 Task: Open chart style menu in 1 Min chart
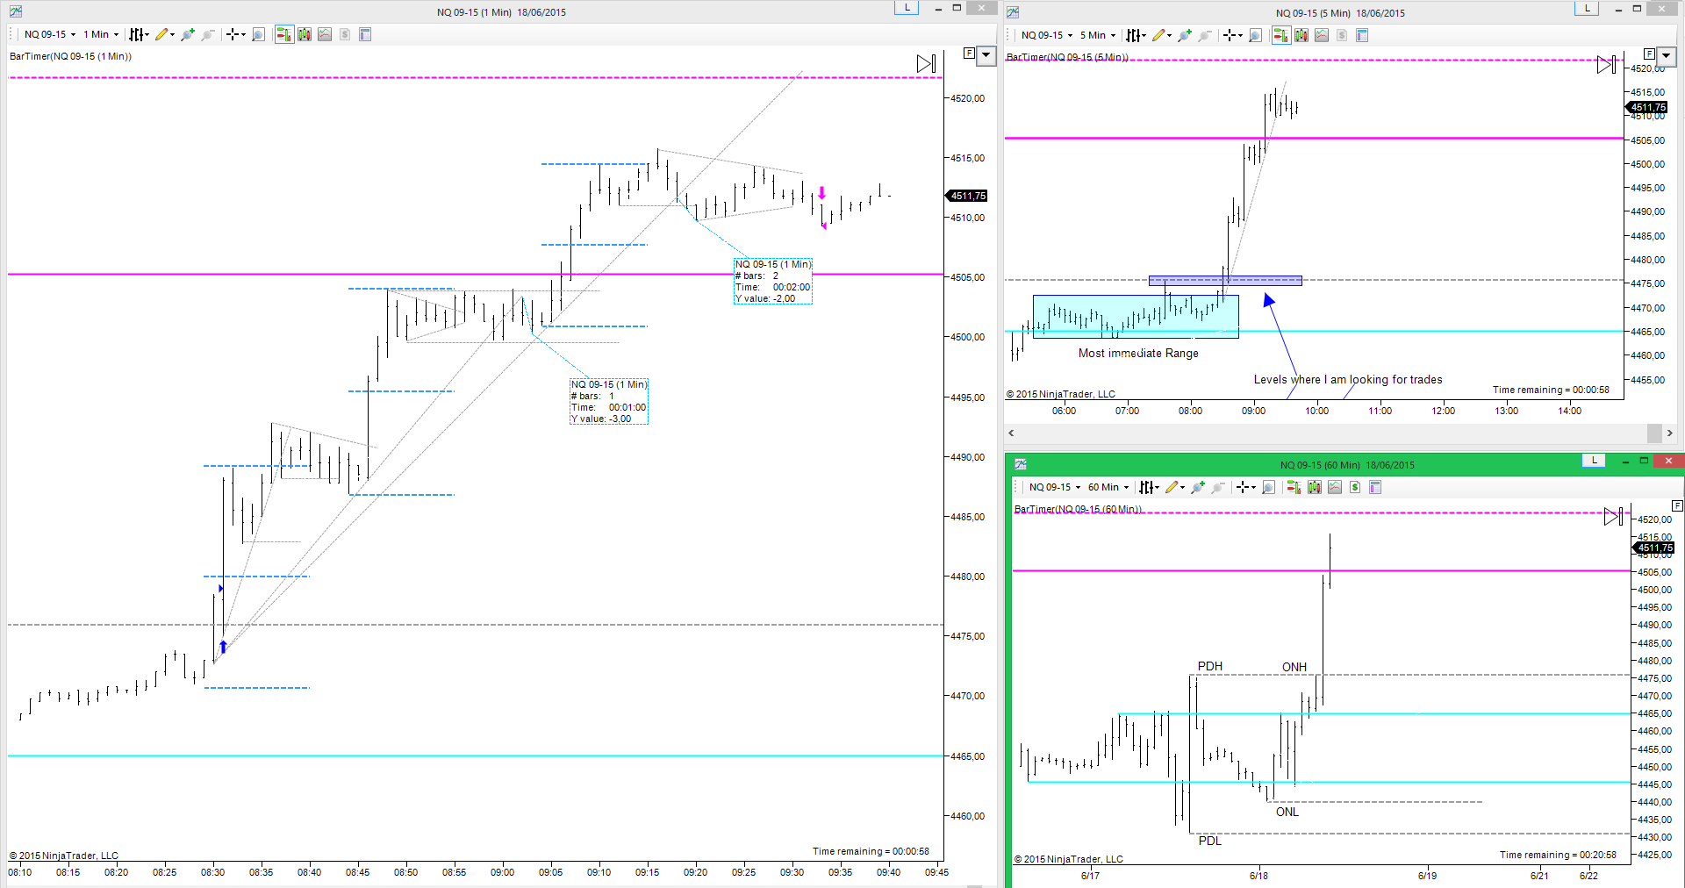pos(139,34)
